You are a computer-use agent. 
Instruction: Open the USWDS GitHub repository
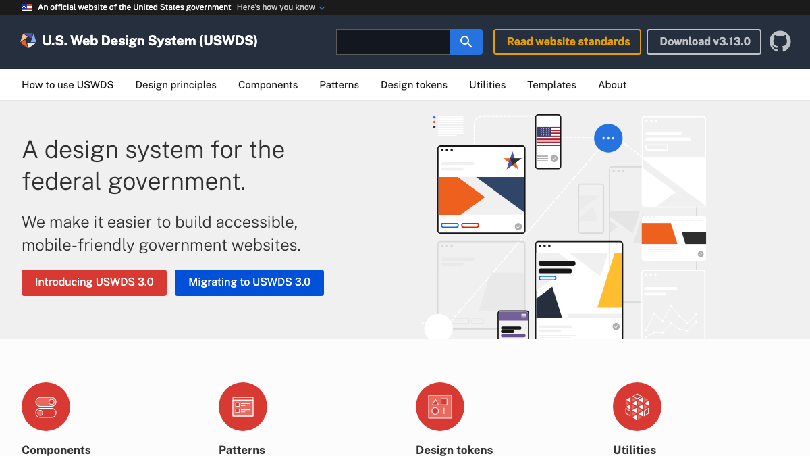tap(780, 41)
